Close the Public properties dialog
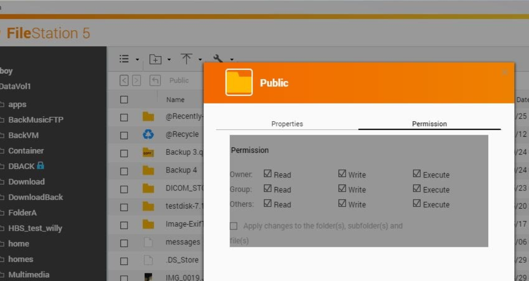The height and width of the screenshot is (281, 529). (x=505, y=72)
